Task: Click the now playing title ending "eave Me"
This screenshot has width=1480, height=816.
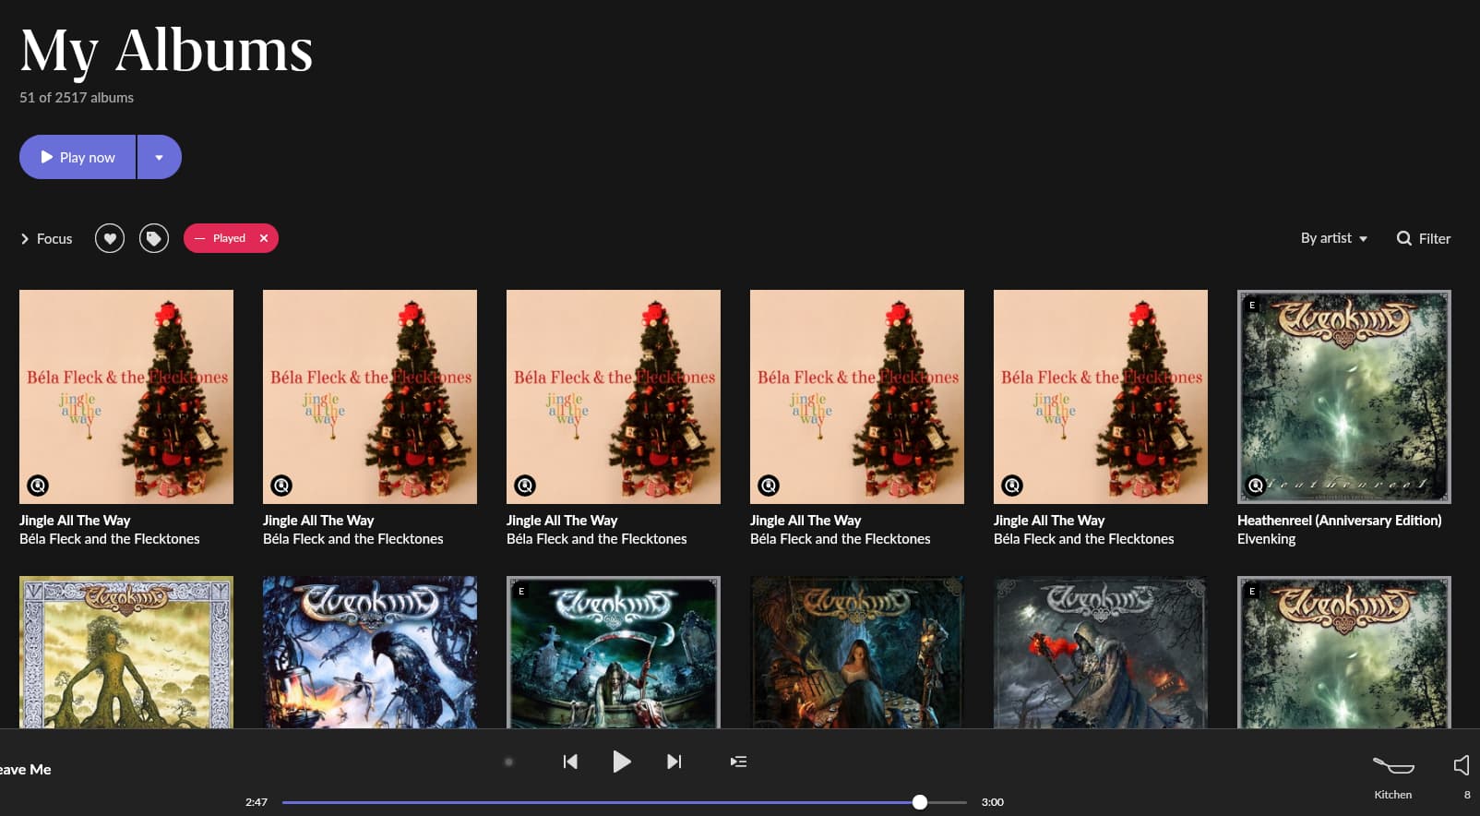Action: pyautogui.click(x=25, y=769)
